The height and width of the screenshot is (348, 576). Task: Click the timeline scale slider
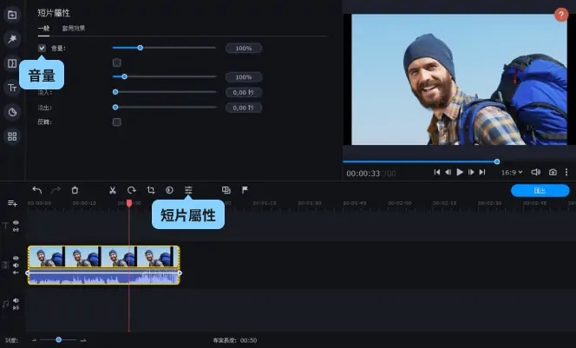pos(58,340)
